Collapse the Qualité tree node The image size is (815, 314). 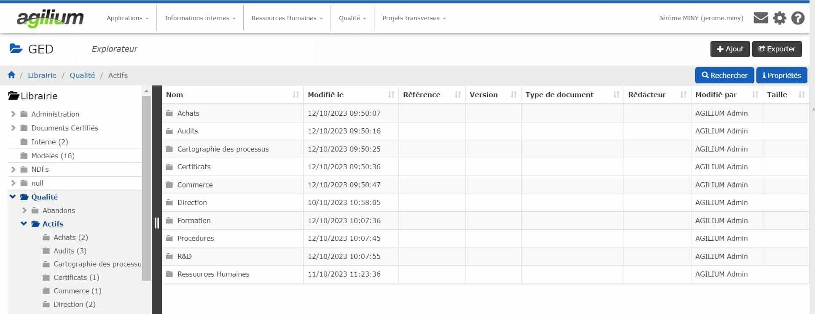[13, 197]
